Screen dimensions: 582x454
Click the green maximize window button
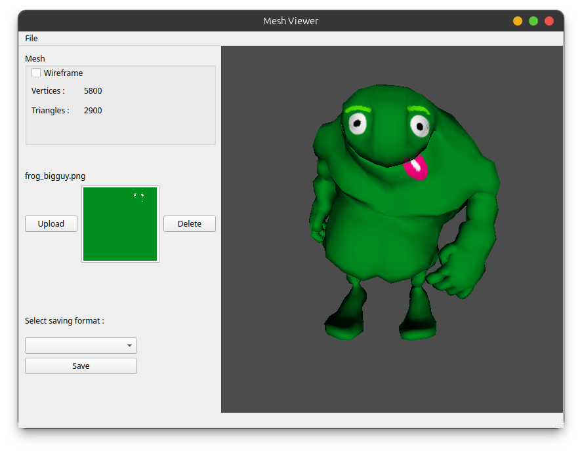point(533,21)
